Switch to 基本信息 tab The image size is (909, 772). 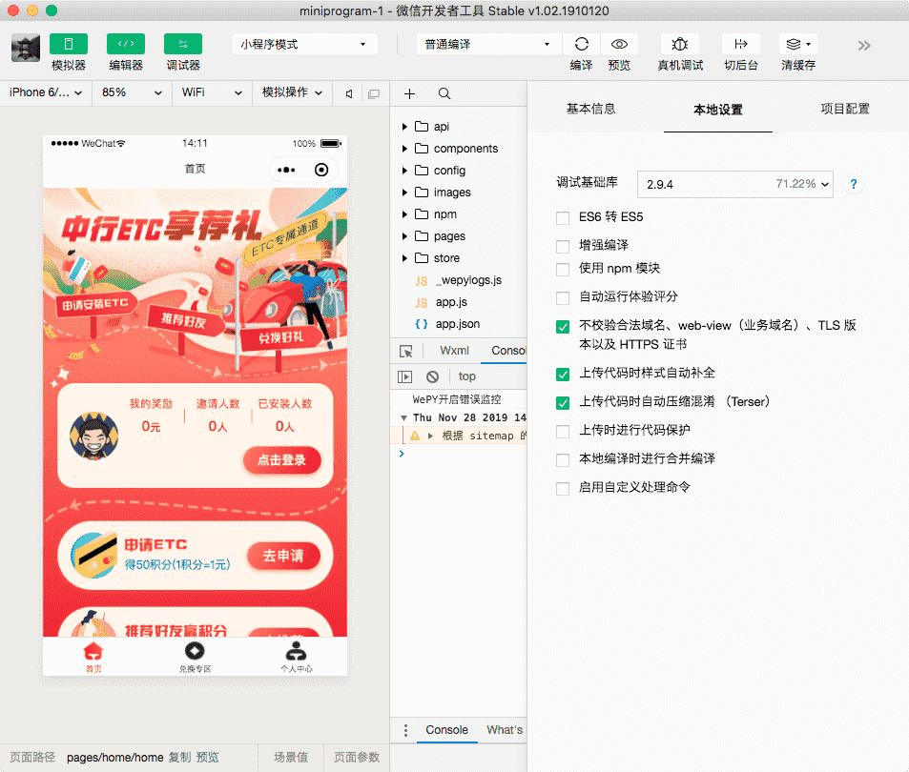(590, 109)
